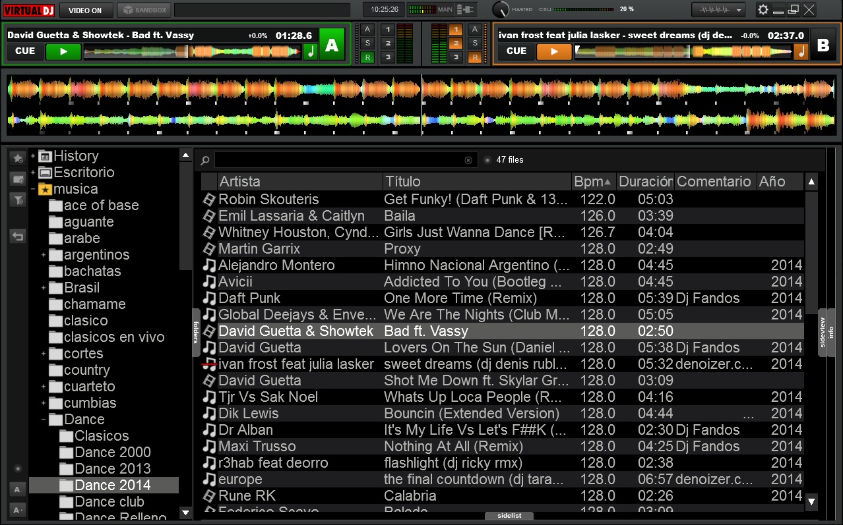
Task: Clear search with the X icon
Action: point(468,160)
